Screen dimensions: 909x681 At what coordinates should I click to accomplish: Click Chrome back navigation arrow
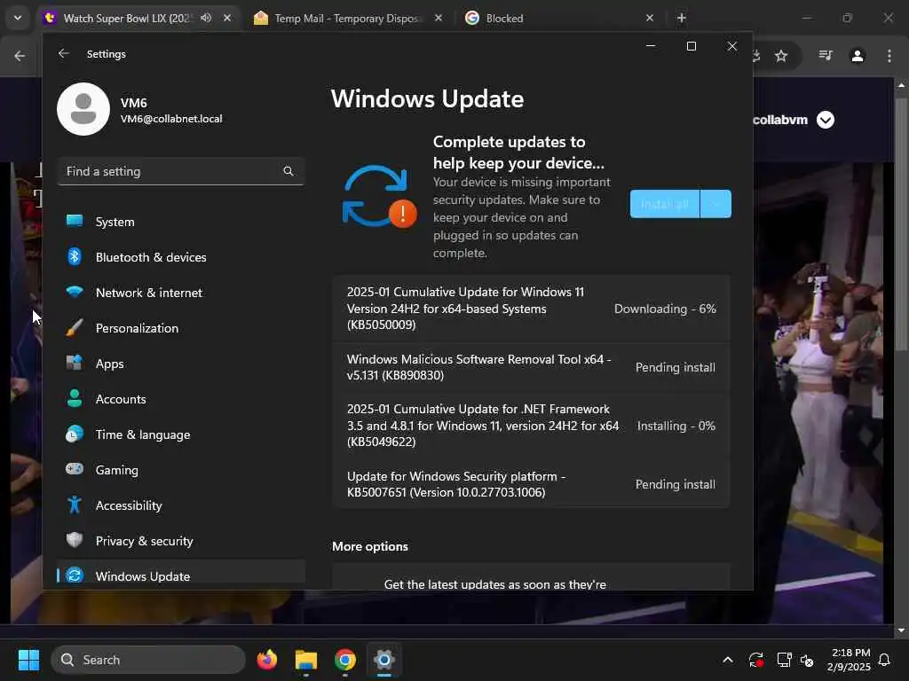tap(20, 56)
